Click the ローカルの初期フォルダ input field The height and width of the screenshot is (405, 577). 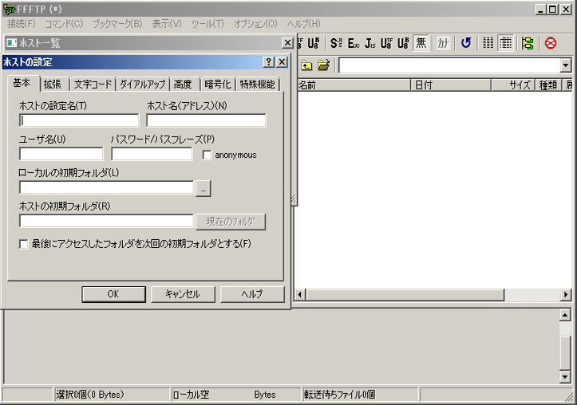tap(106, 187)
